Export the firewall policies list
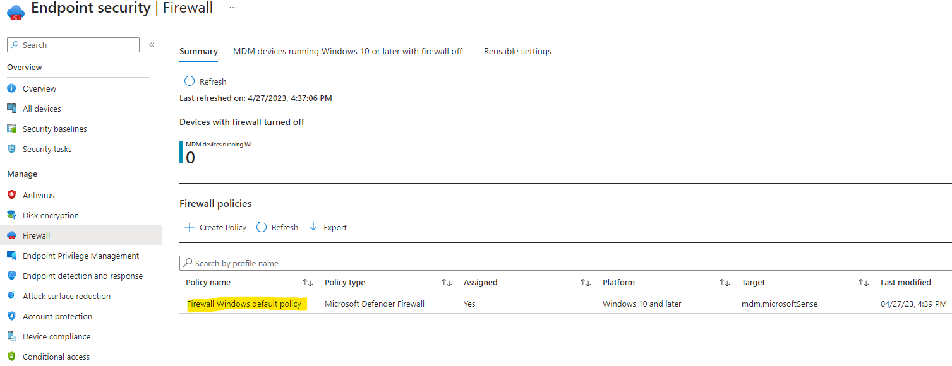952x366 pixels. click(x=328, y=227)
